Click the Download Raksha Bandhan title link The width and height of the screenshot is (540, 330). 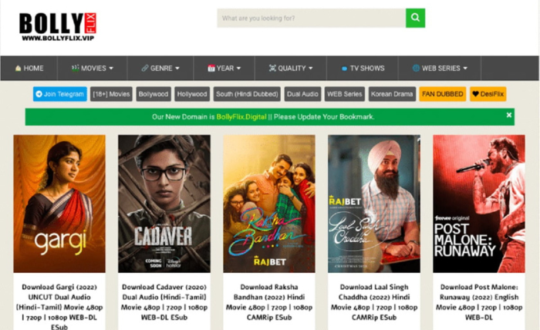269,302
